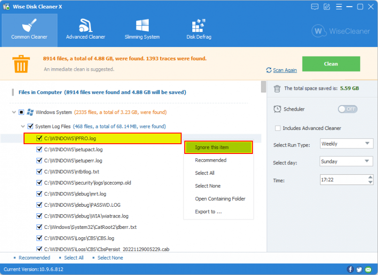Uncheck CBS\CBS.log checkbox
This screenshot has height=275, width=378.
click(39, 238)
